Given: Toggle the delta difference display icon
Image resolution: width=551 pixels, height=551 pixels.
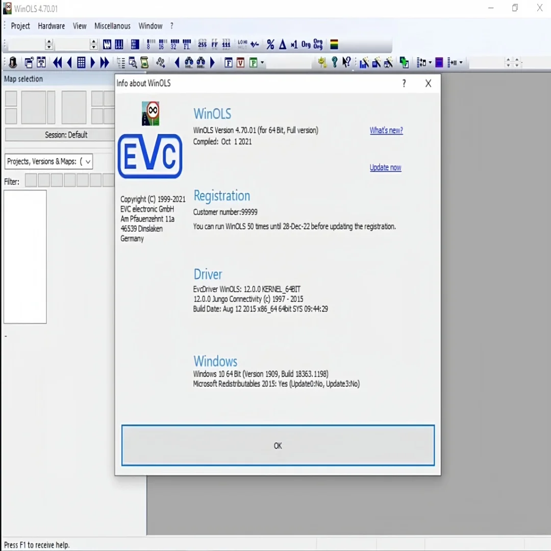Looking at the screenshot, I should [282, 45].
